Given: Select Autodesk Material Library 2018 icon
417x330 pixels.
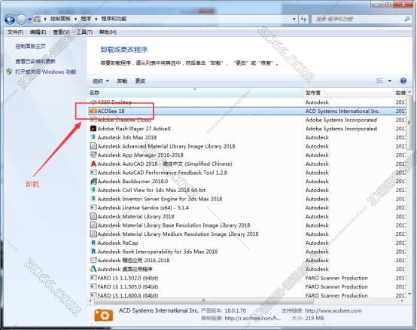Looking at the screenshot, I should 93,216.
